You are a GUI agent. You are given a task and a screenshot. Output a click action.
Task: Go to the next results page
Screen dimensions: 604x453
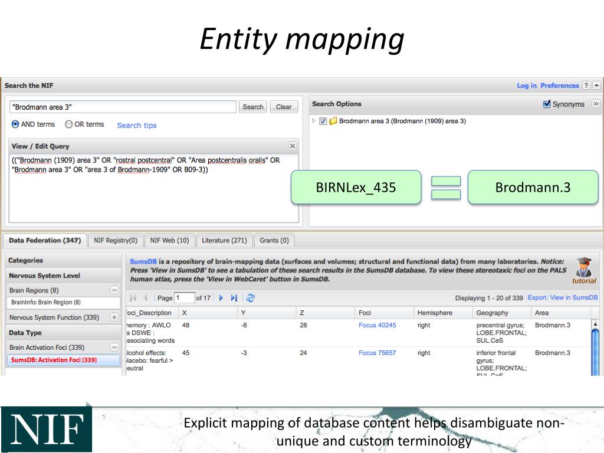pyautogui.click(x=221, y=298)
